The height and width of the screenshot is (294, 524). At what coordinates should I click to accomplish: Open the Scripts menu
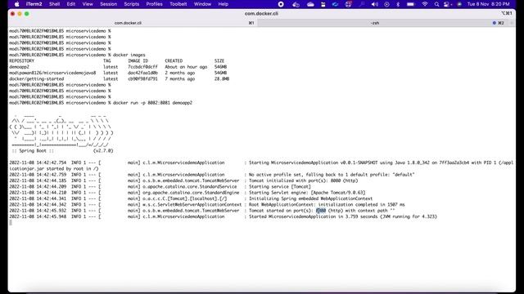(x=131, y=4)
